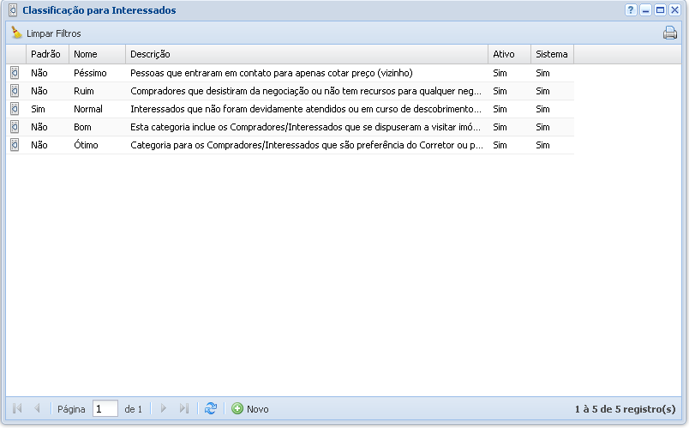Open the help question mark button
Image resolution: width=689 pixels, height=428 pixels.
[631, 10]
